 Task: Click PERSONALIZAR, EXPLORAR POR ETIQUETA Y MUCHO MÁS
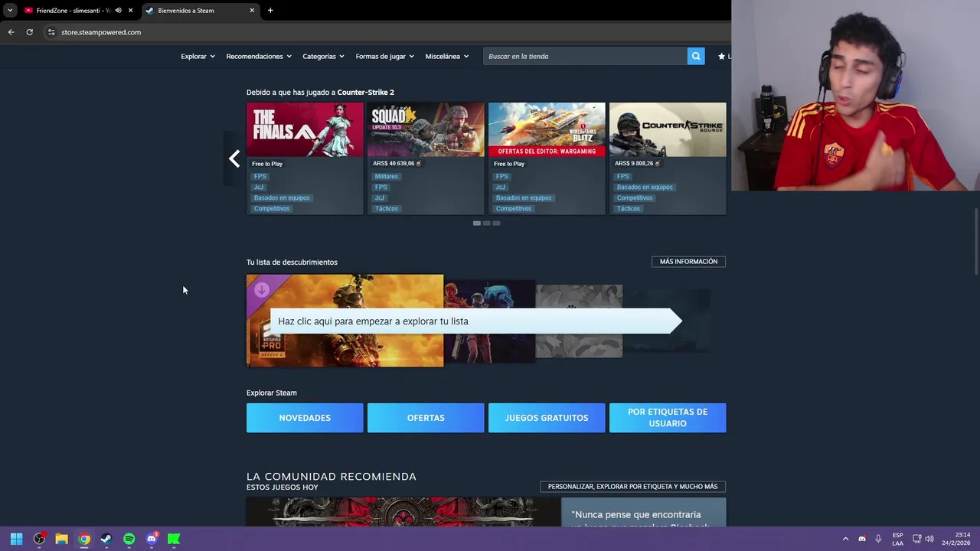click(x=632, y=487)
